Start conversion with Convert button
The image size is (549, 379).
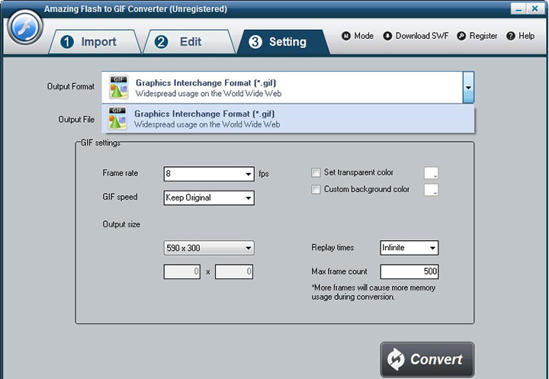click(x=427, y=359)
